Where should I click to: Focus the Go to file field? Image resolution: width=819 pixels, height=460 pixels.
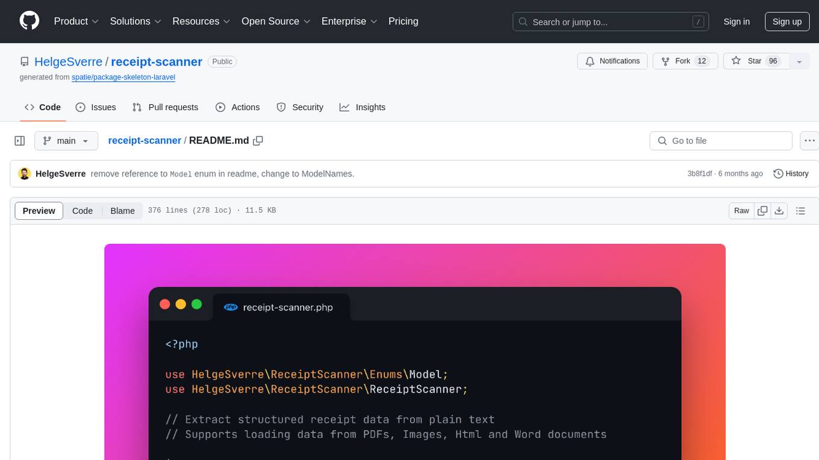coord(721,141)
